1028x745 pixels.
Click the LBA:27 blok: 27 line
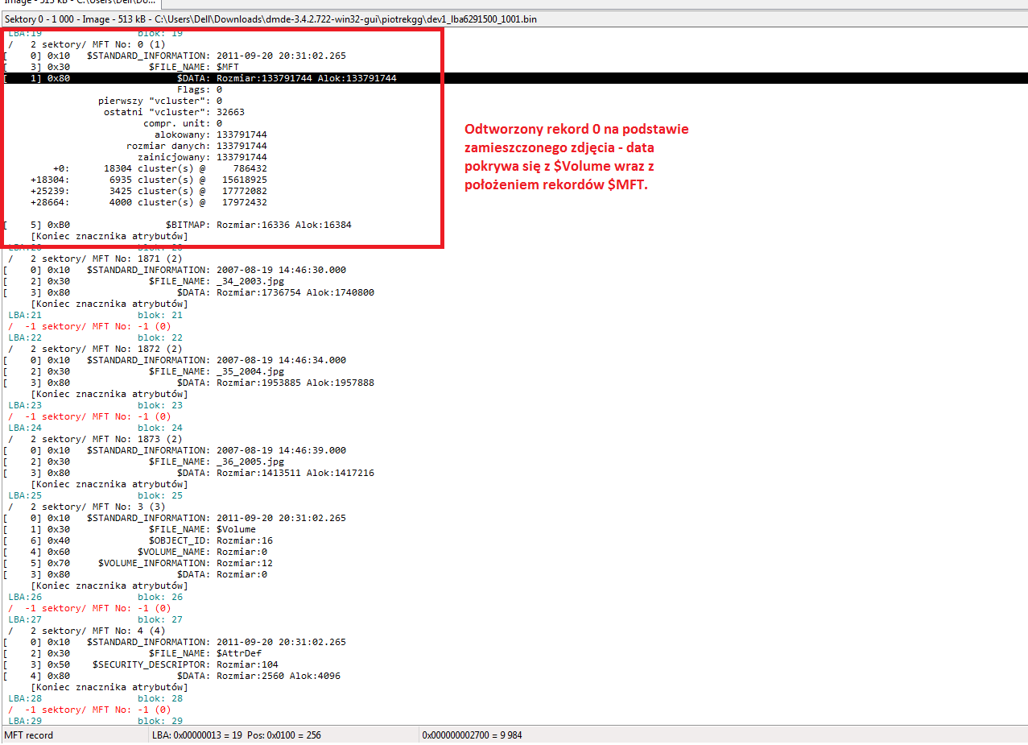96,619
